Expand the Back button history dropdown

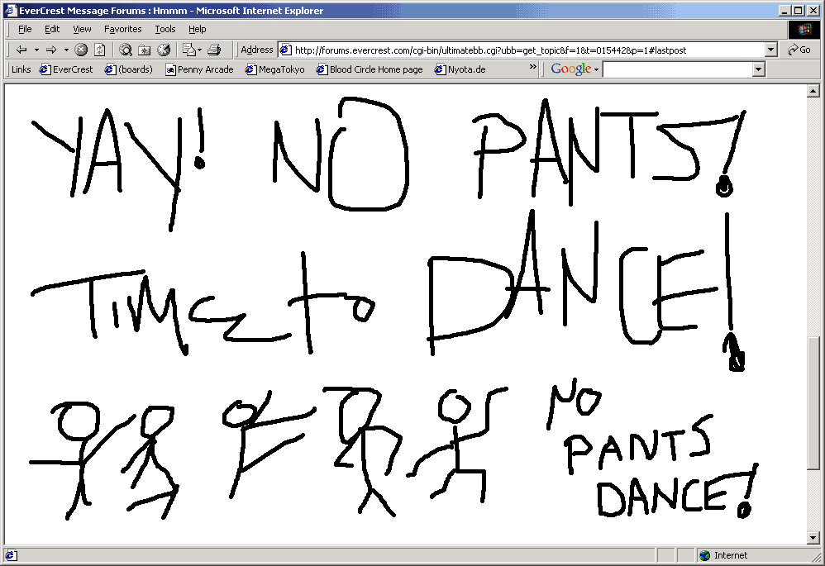(36, 50)
